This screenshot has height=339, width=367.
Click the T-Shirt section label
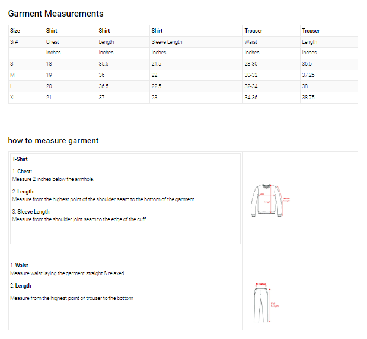[x=20, y=159]
